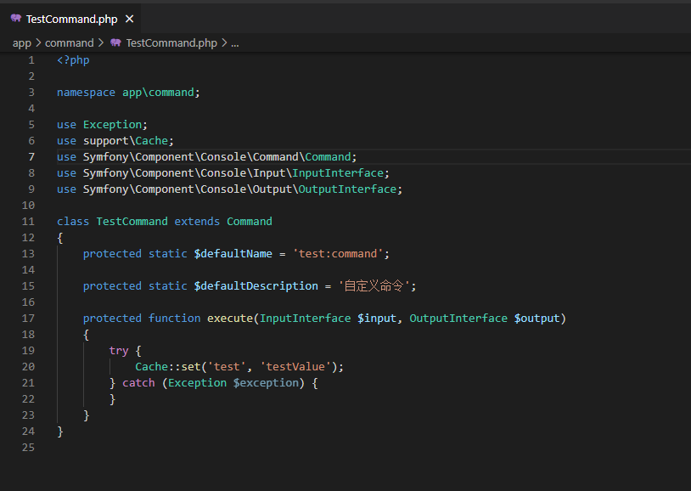The height and width of the screenshot is (491, 691).
Task: Click the "set" method call on line 20
Action: [191, 367]
